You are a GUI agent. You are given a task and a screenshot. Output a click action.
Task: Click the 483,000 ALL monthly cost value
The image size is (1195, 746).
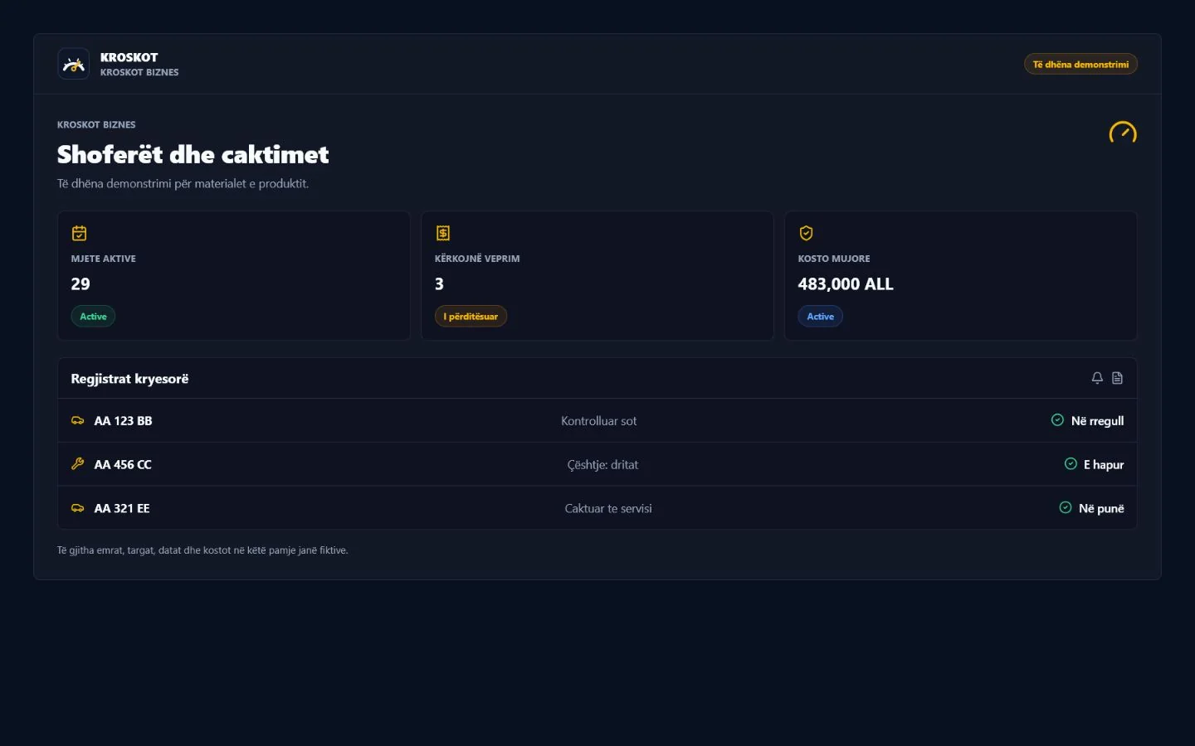coord(846,284)
